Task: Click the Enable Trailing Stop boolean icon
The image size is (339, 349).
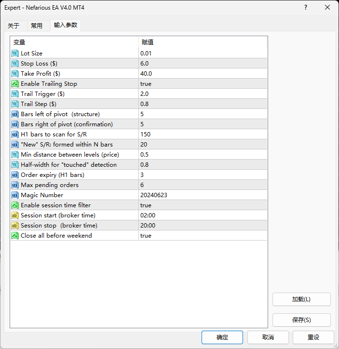Action: pyautogui.click(x=14, y=84)
